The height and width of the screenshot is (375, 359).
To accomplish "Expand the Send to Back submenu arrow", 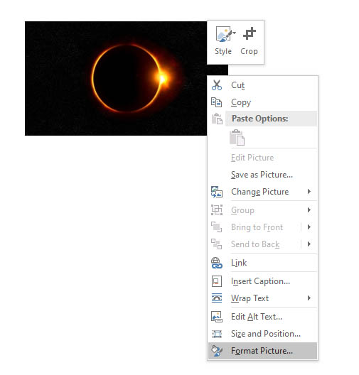I will [x=309, y=244].
